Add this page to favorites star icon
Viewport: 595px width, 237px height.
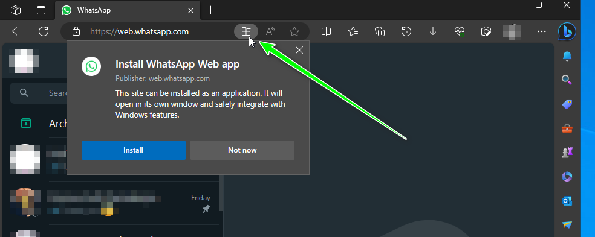coord(294,31)
